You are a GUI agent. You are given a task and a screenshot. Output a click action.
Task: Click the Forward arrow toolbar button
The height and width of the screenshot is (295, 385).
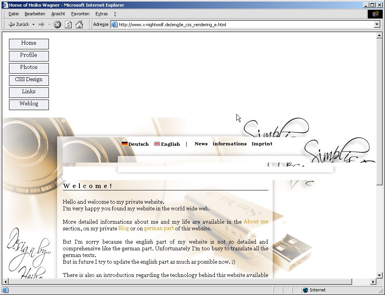coord(41,24)
